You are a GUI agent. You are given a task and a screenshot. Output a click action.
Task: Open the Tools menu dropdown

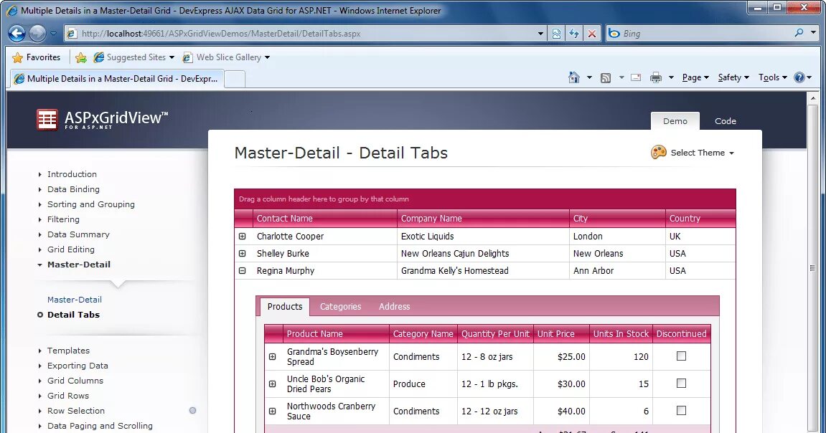[x=773, y=77]
